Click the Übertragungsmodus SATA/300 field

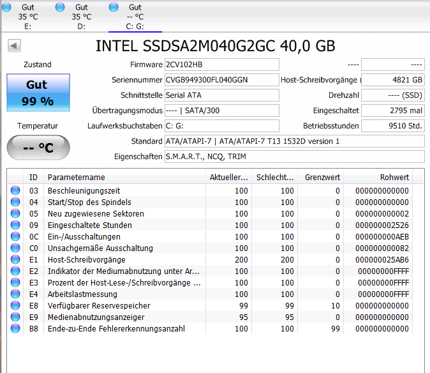click(221, 110)
